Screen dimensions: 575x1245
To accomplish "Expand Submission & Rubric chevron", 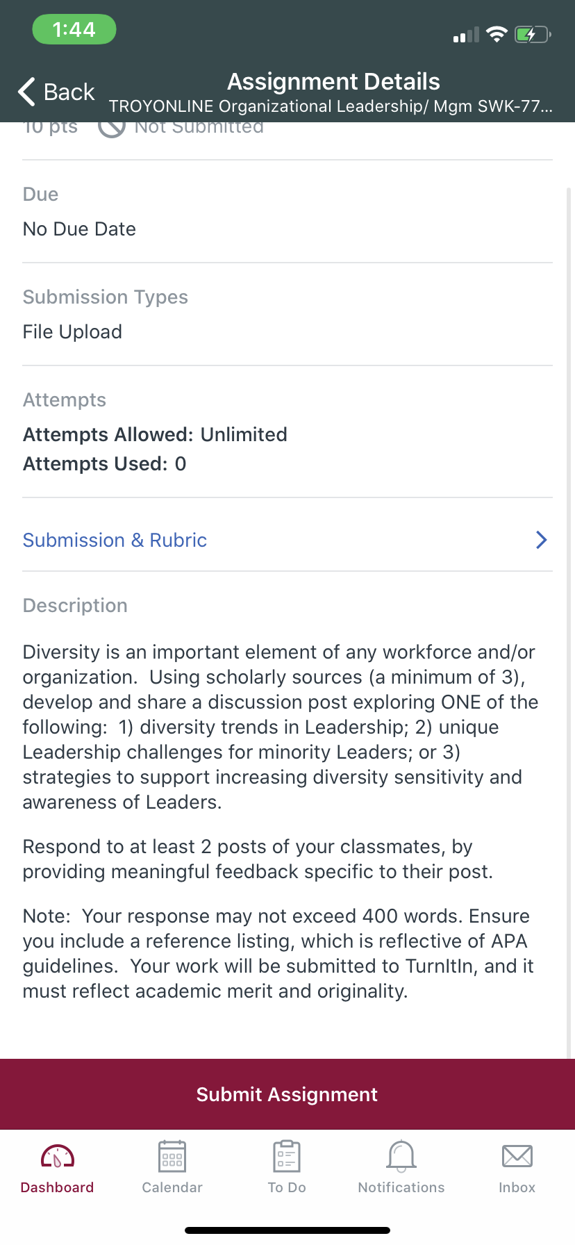I will point(542,540).
